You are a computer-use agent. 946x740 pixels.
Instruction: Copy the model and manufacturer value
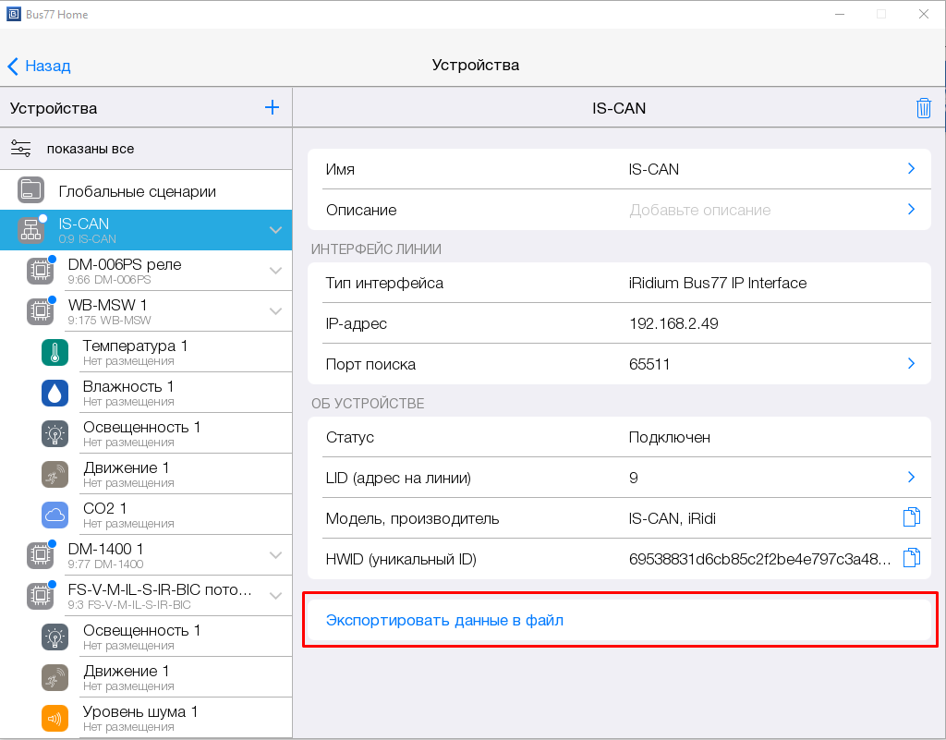coord(911,517)
